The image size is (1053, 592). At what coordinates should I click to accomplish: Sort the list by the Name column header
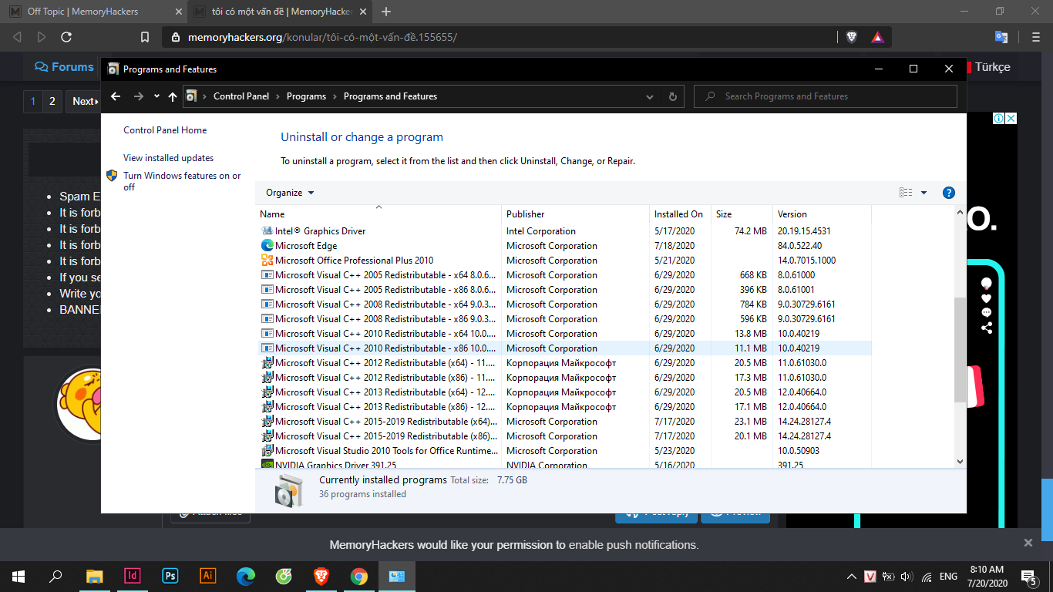pyautogui.click(x=378, y=214)
